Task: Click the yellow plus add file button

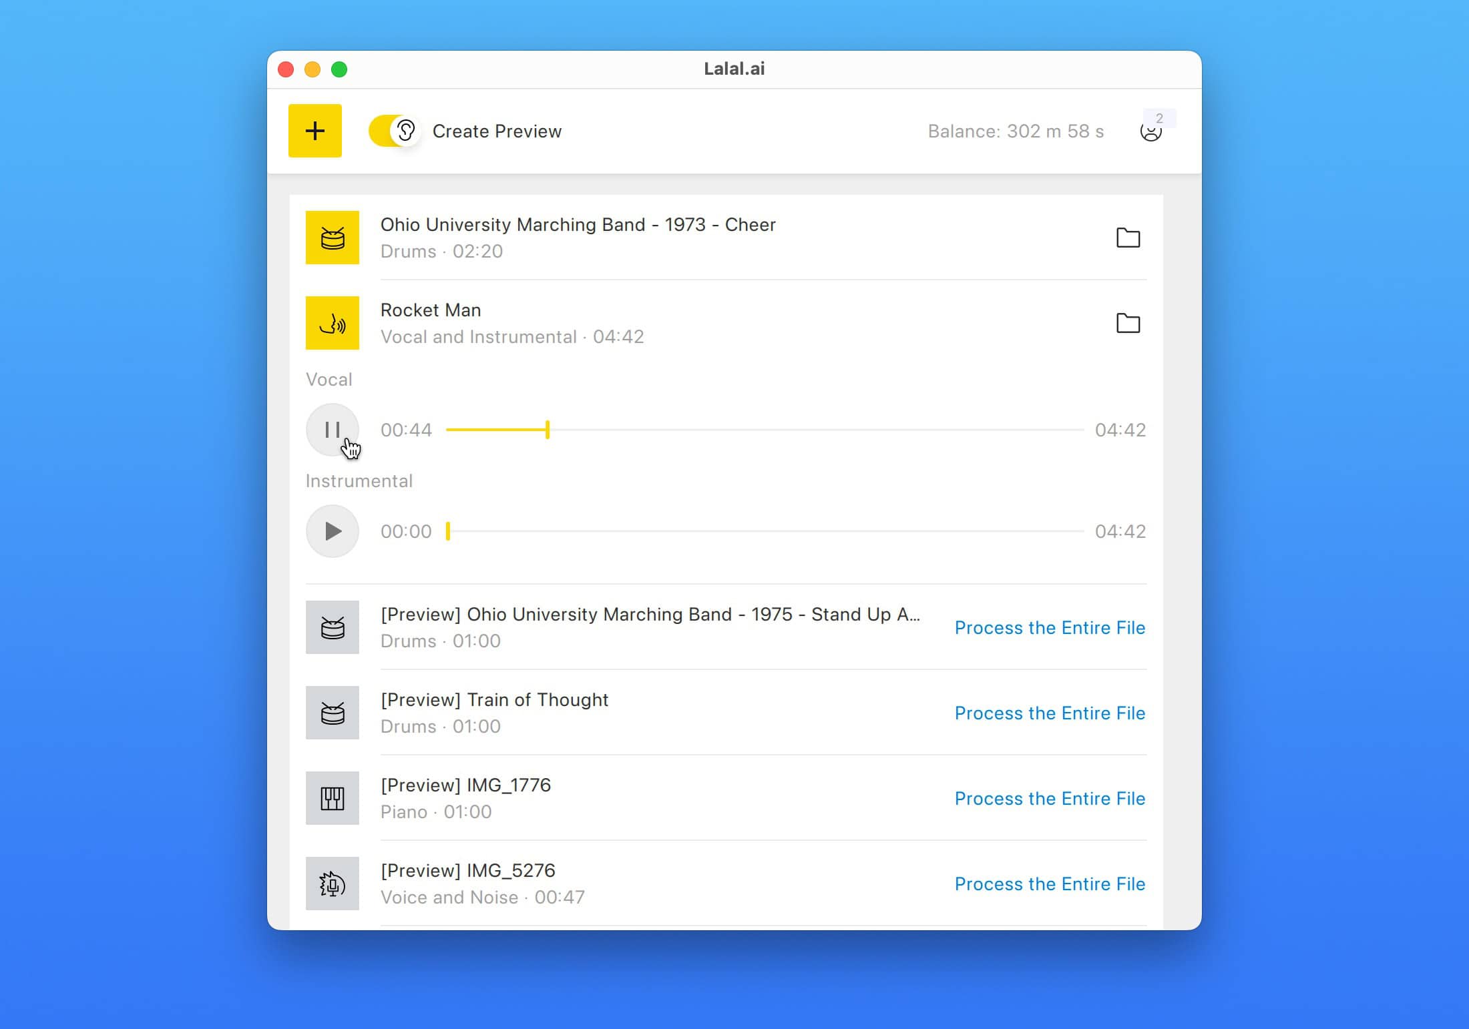Action: [314, 131]
